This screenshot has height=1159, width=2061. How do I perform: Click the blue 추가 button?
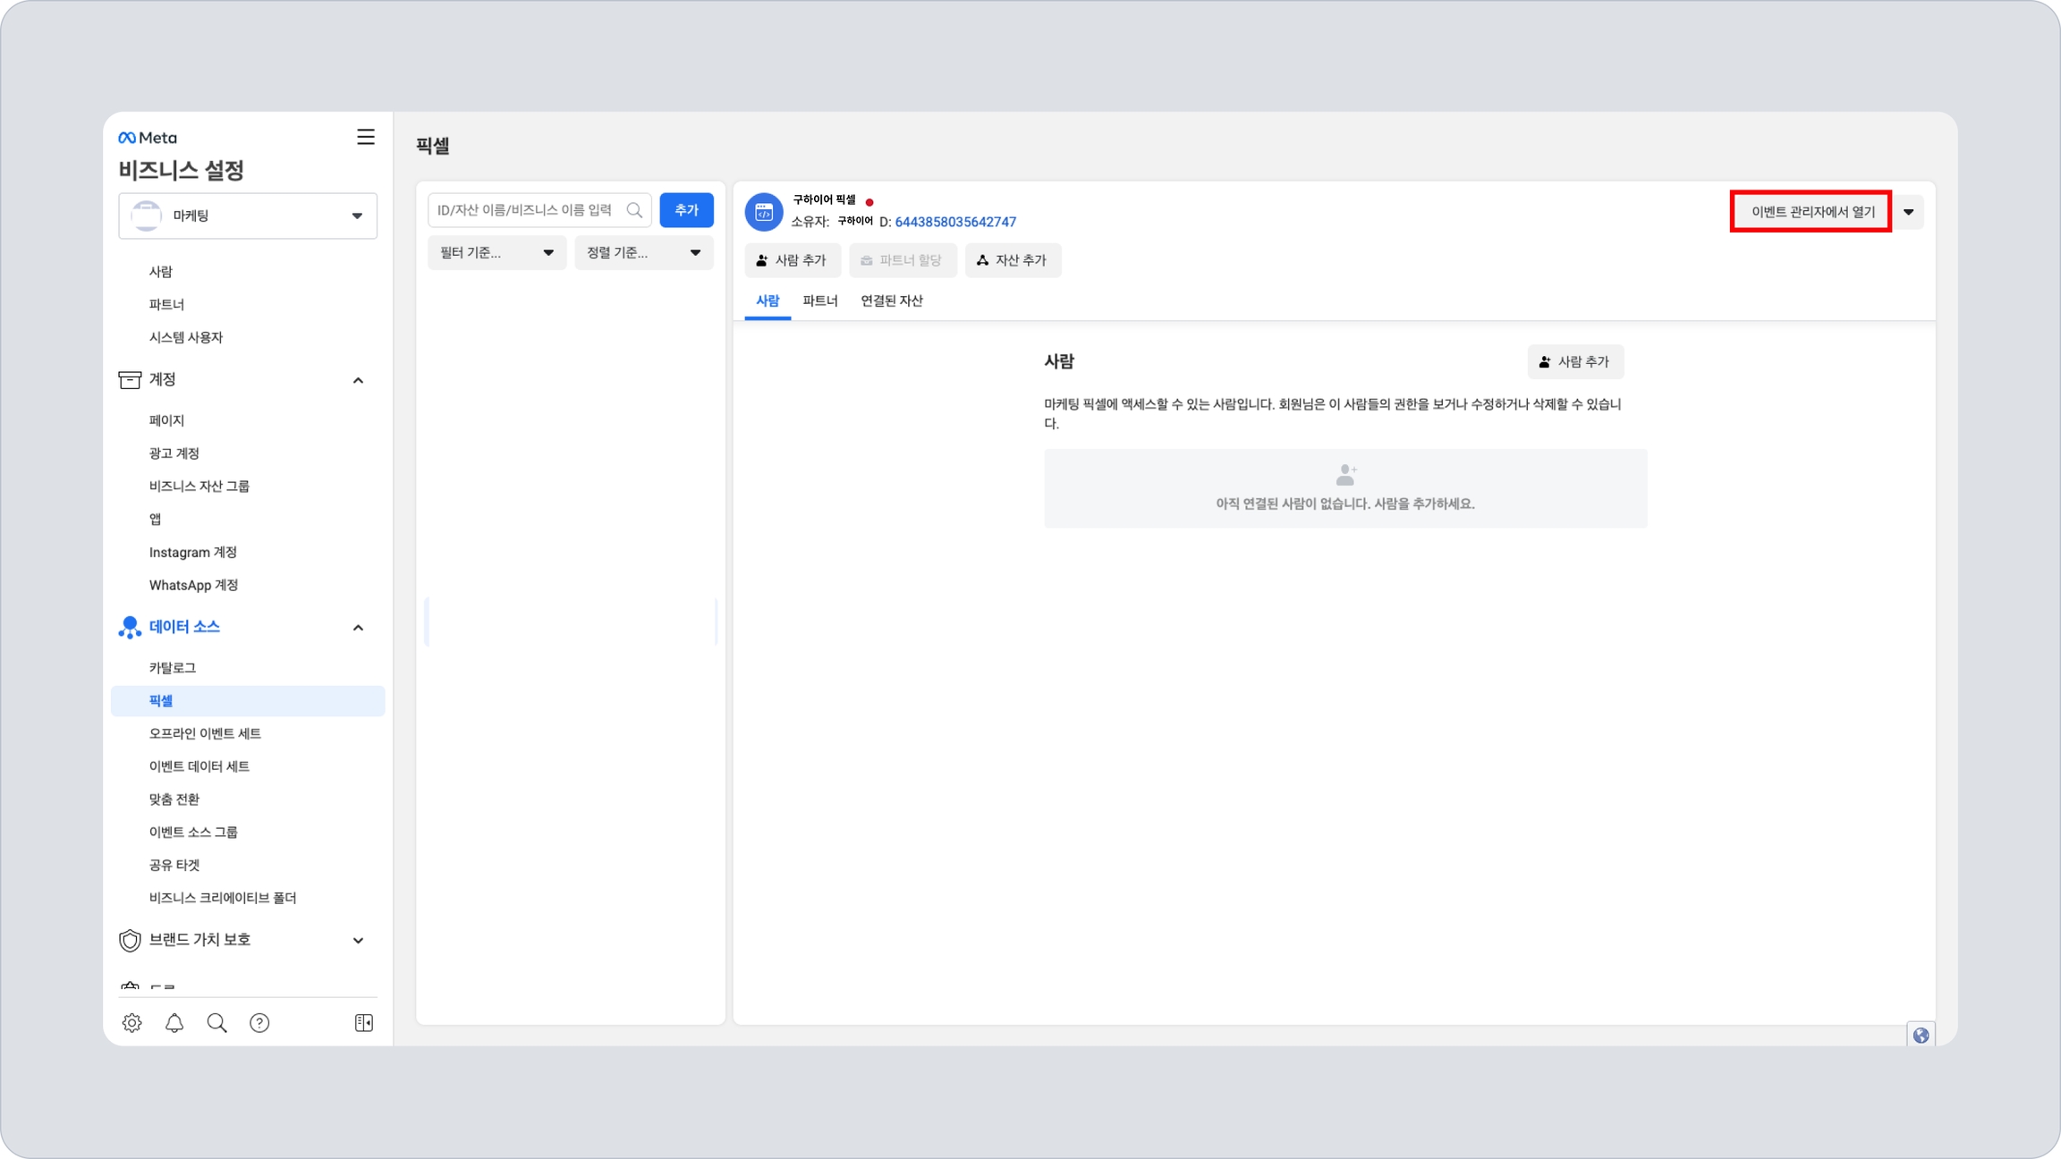[x=686, y=210]
